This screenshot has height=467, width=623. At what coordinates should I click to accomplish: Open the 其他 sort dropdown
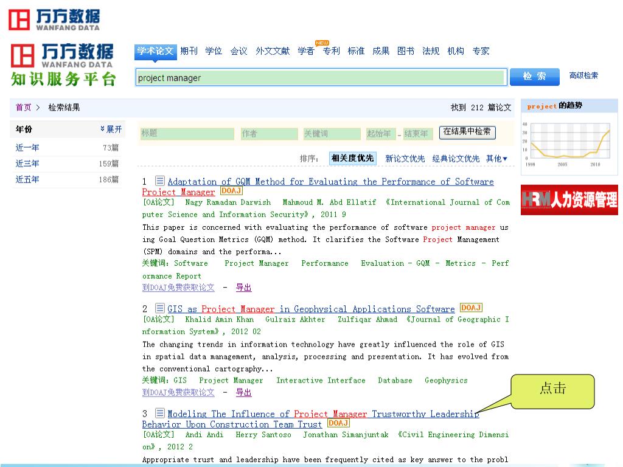[496, 159]
